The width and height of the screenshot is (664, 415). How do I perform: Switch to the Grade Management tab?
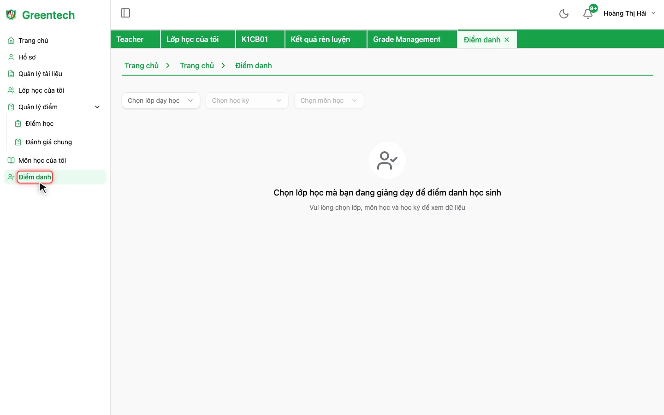[407, 39]
